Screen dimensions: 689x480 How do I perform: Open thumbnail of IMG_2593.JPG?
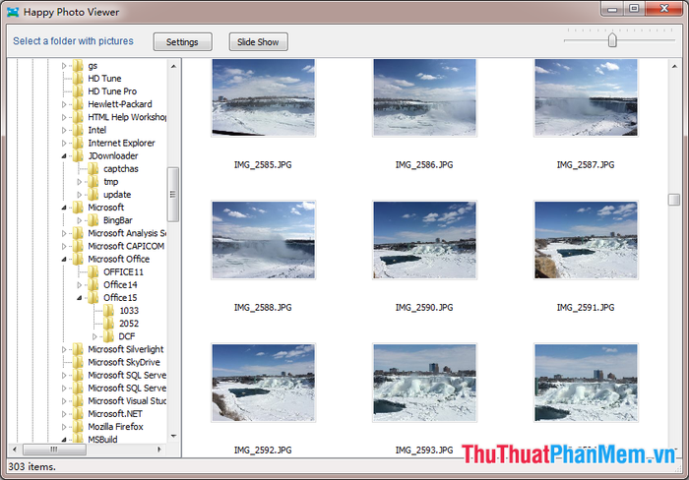click(x=424, y=383)
